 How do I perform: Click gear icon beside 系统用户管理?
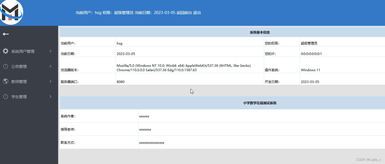[6, 51]
